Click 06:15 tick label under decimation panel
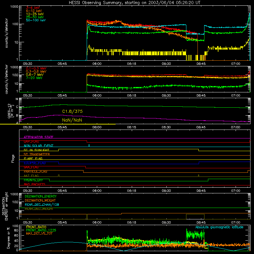The width and height of the screenshot is (254, 254). click(131, 223)
